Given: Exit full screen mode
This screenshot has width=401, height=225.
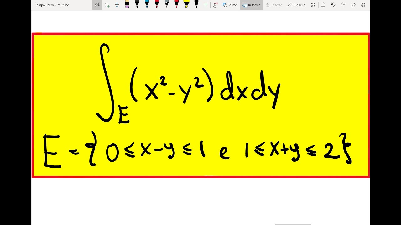Looking at the screenshot, I should pyautogui.click(x=363, y=5).
